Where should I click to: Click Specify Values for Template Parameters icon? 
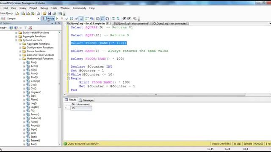(135, 19)
